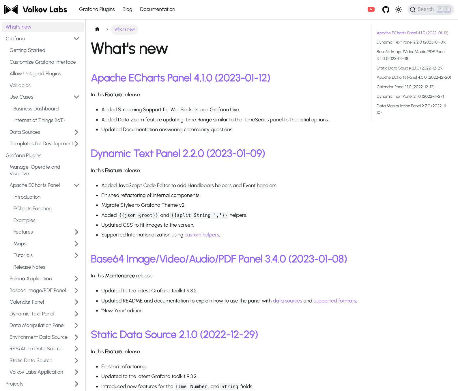The height and width of the screenshot is (391, 458).
Task: Jump to Calendar Panel 1.1.0 in TOC
Action: tap(405, 87)
